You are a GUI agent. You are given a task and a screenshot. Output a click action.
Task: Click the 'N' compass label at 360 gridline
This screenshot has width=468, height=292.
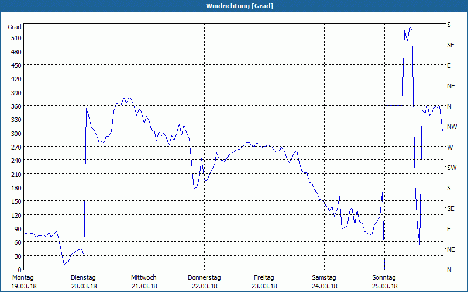coord(449,106)
